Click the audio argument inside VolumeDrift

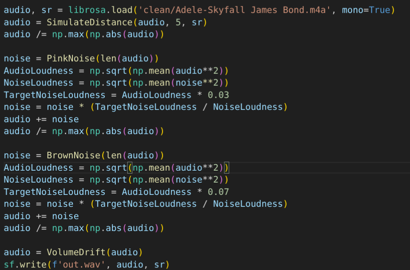point(125,253)
